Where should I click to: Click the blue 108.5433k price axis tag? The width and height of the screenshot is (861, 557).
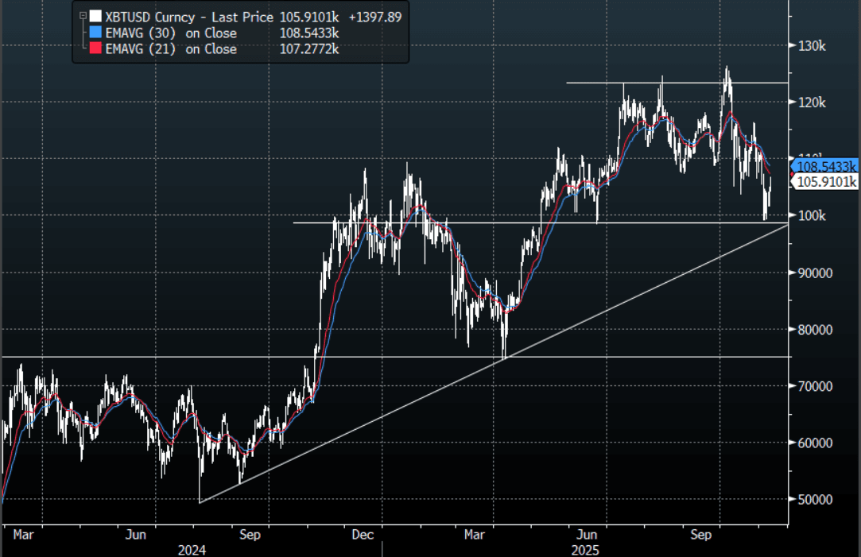pos(827,167)
